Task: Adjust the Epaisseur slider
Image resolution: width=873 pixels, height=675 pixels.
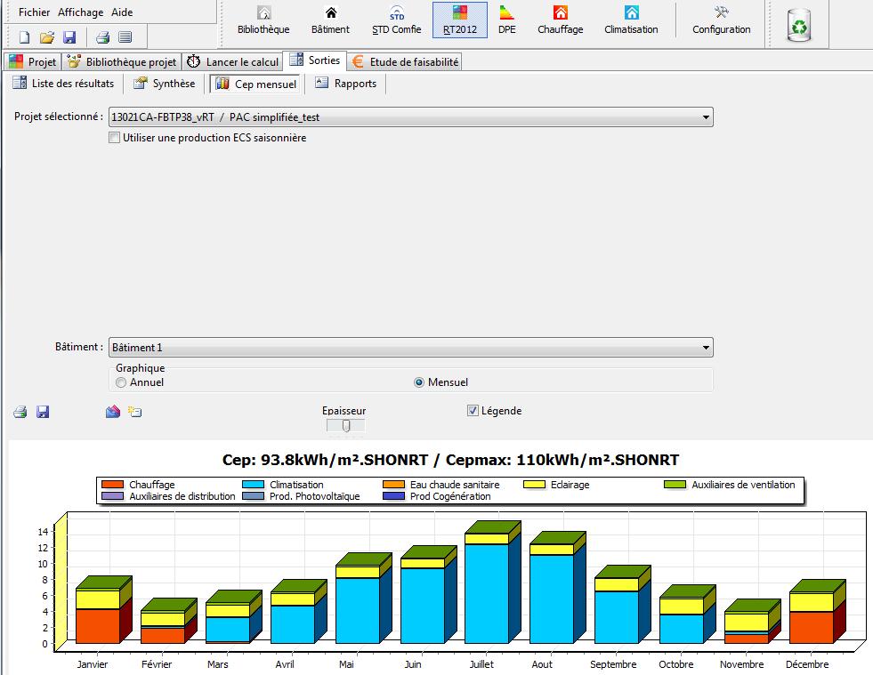Action: (345, 426)
